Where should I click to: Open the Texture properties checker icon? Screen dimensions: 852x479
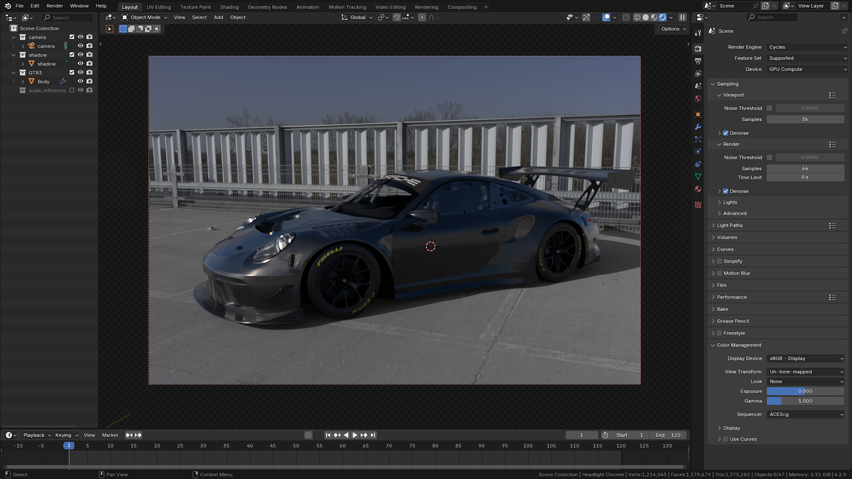(698, 205)
